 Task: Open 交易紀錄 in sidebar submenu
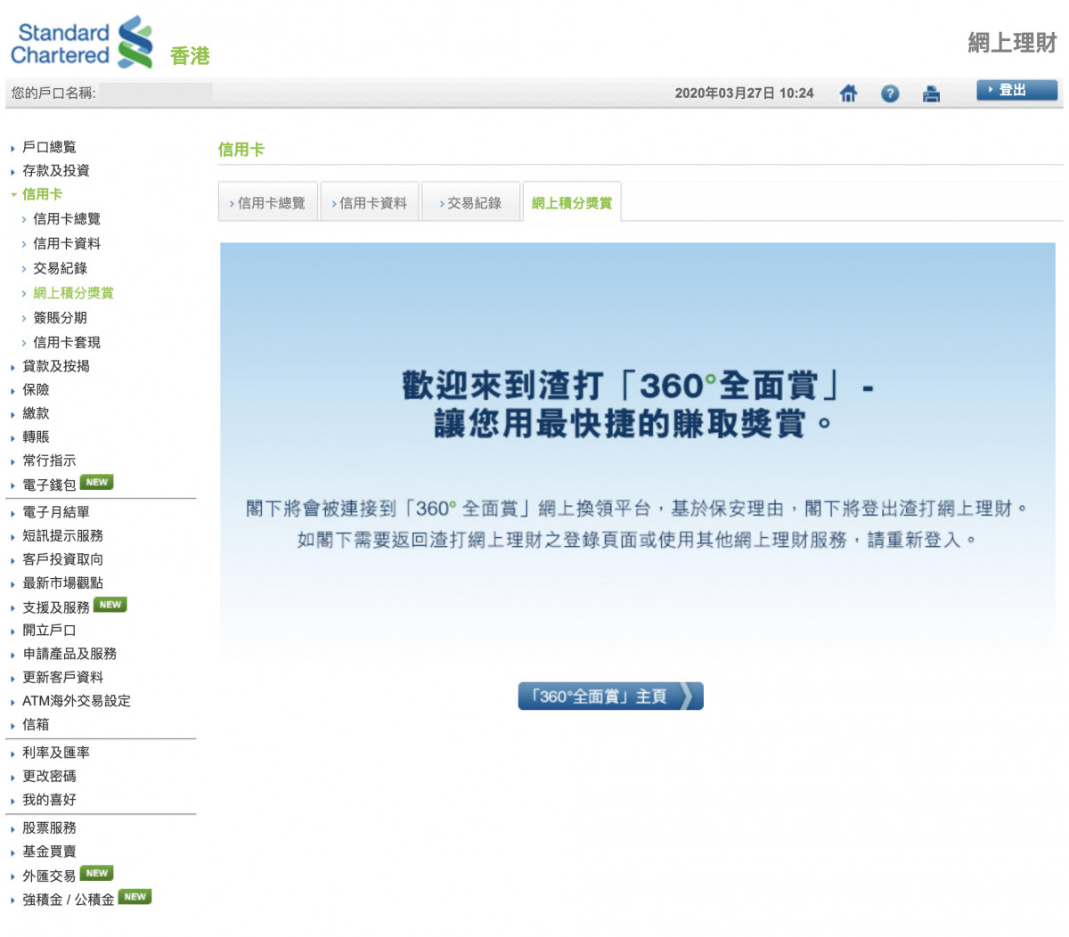pos(60,268)
